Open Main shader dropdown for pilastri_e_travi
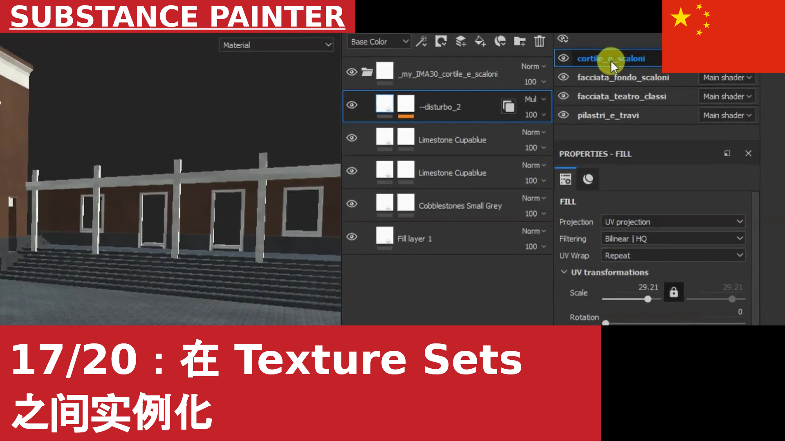 (x=727, y=115)
